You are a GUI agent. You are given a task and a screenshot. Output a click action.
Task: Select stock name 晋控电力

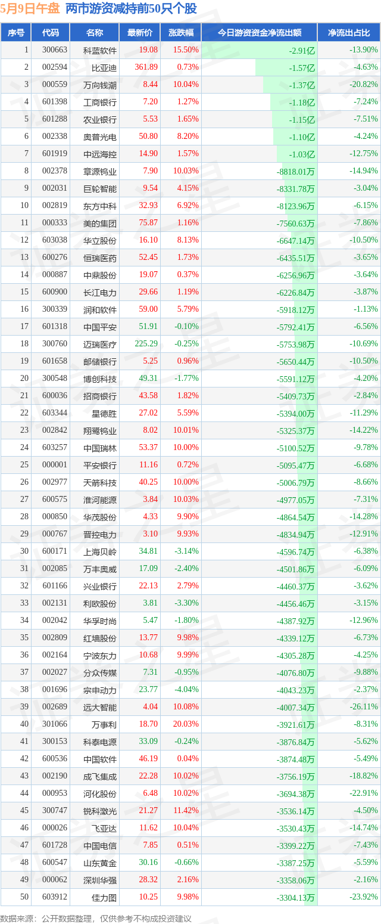click(x=100, y=534)
